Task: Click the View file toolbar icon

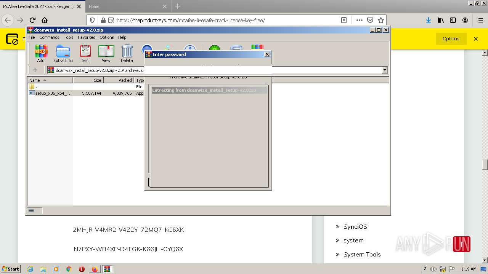Action: (x=106, y=53)
